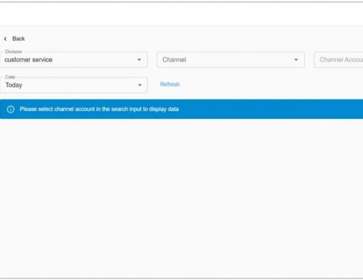The width and height of the screenshot is (363, 280).
Task: Expand the Date dropdown arrow
Action: (139, 86)
